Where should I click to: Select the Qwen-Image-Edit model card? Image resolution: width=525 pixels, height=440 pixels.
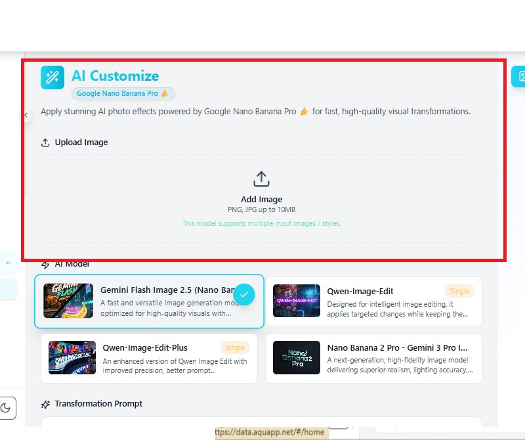[x=373, y=301]
